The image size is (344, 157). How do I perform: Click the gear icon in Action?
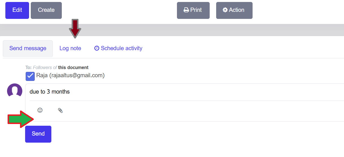click(225, 10)
